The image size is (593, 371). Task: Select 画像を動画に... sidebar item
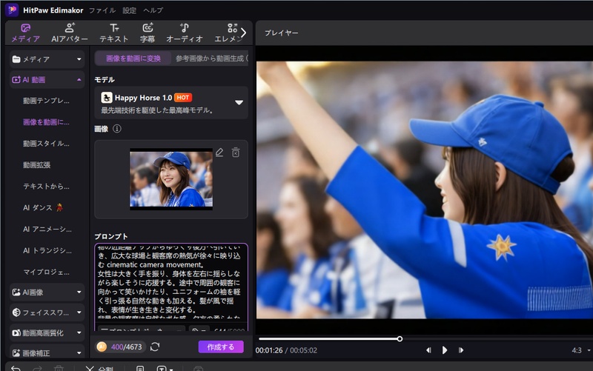(46, 122)
